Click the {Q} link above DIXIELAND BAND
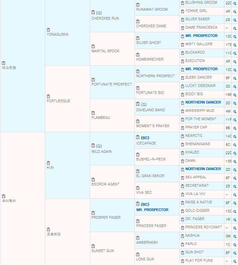Screen dimensions: 238x265 (143, 104)
